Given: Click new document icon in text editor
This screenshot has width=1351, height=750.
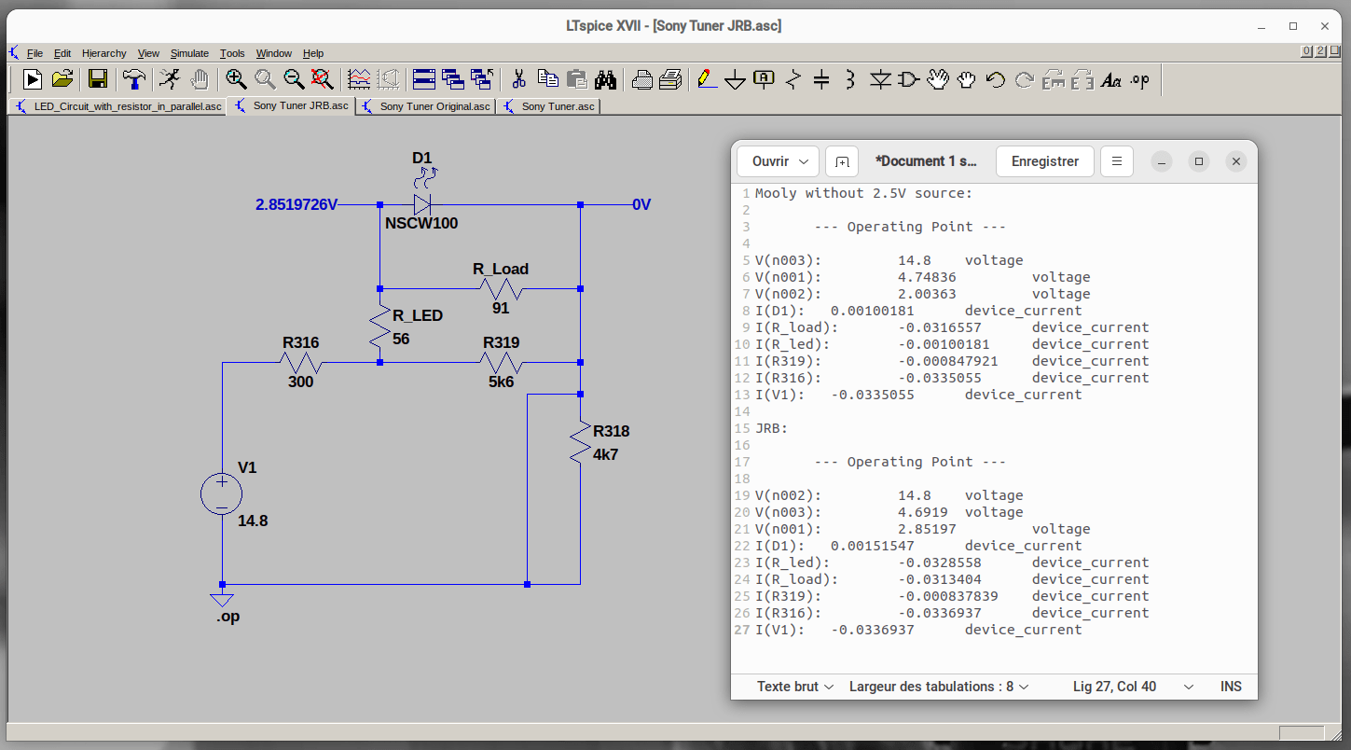Looking at the screenshot, I should [842, 161].
